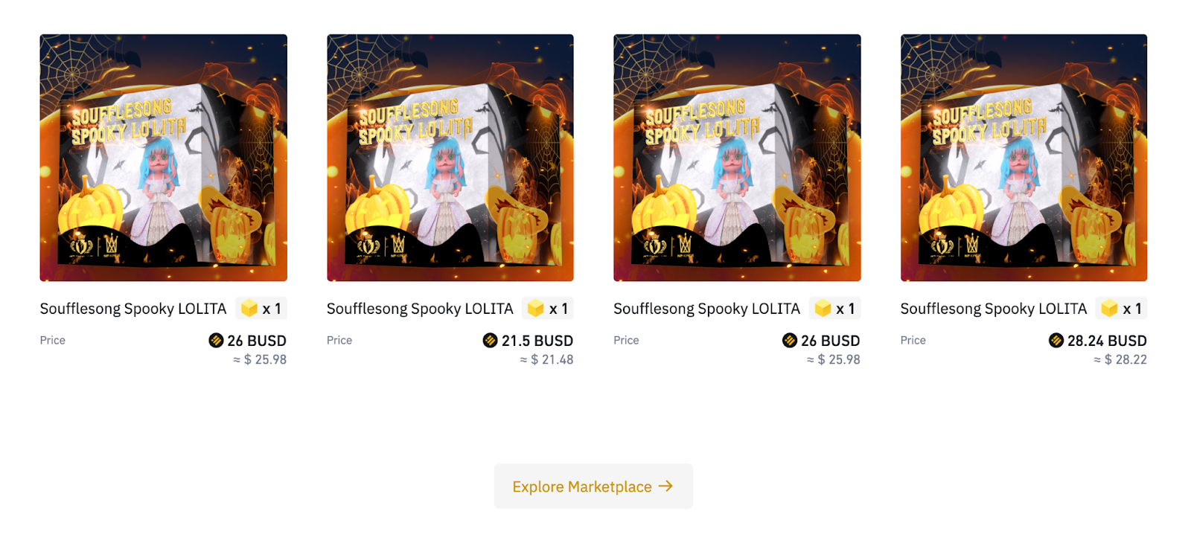1191x543 pixels.
Task: Open first Soufflesong Spooky LOLITA title link
Action: (133, 309)
